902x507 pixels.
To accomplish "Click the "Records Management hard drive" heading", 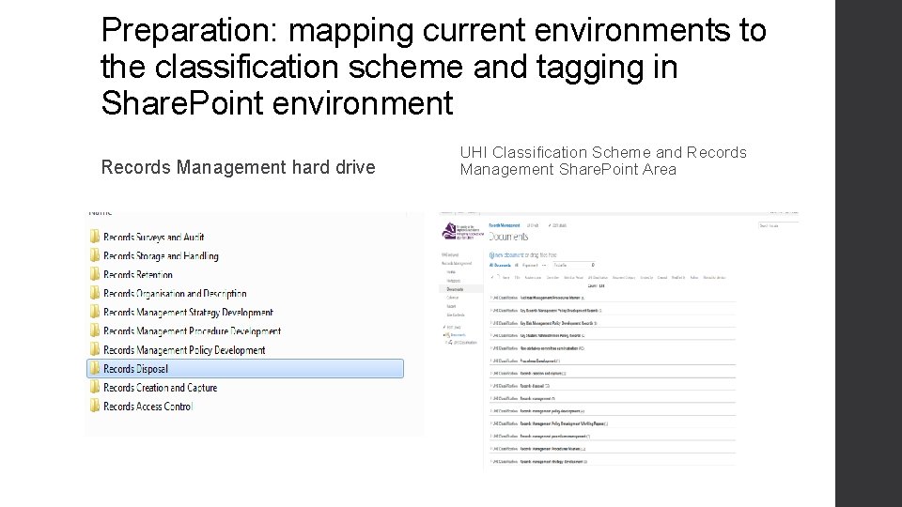I will [238, 167].
